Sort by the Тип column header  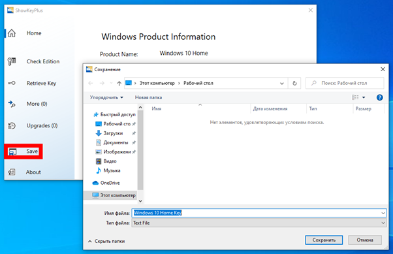[313, 108]
